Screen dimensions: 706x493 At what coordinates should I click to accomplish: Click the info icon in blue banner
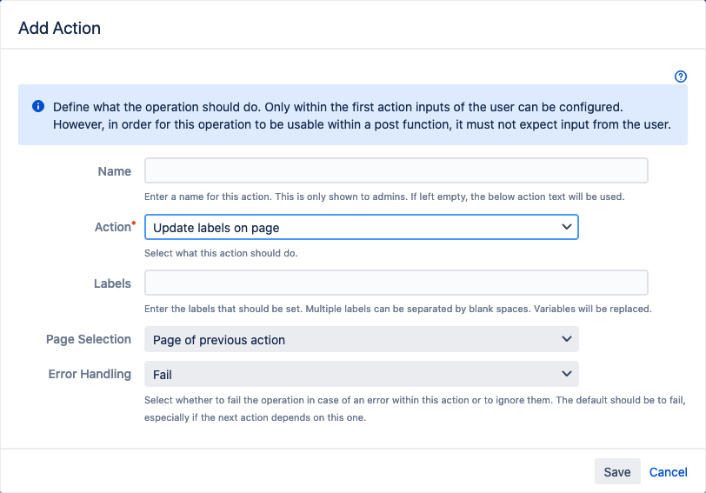tap(38, 107)
